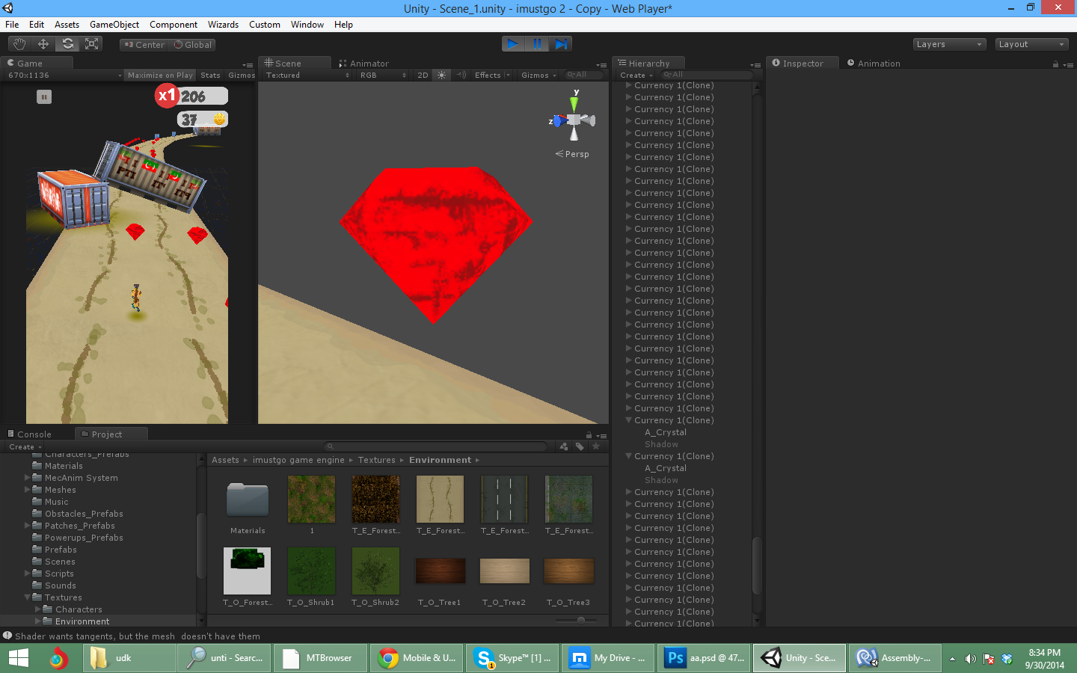Click the Pause button
Screen dimensions: 1077x673
[x=537, y=44]
